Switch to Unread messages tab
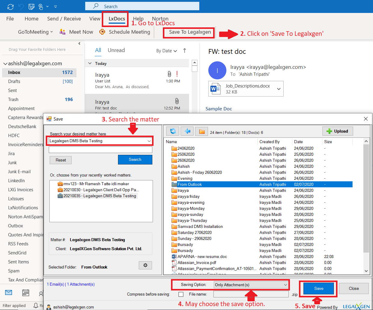The width and height of the screenshot is (373, 310). (116, 50)
